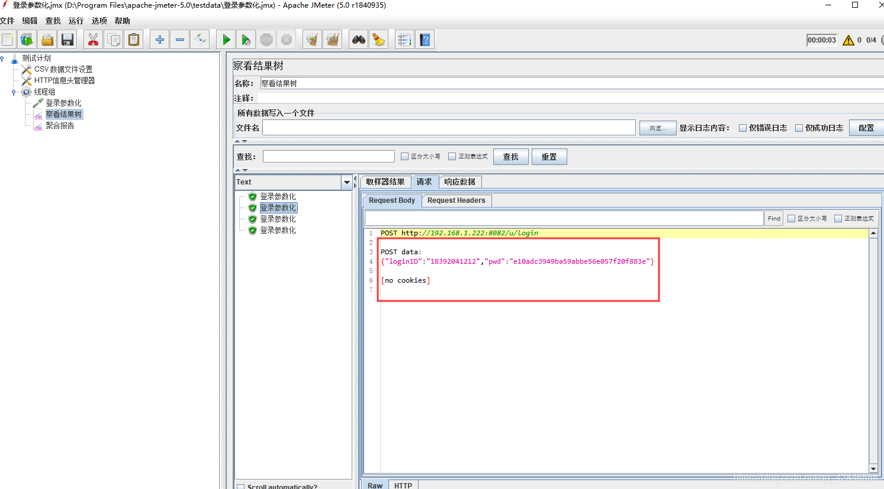Click the warning triangle log indicator
The image size is (884, 489).
[848, 40]
